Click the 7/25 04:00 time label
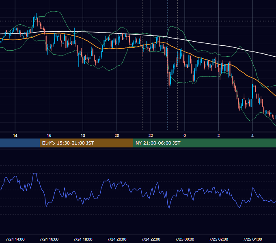 tap(252, 239)
